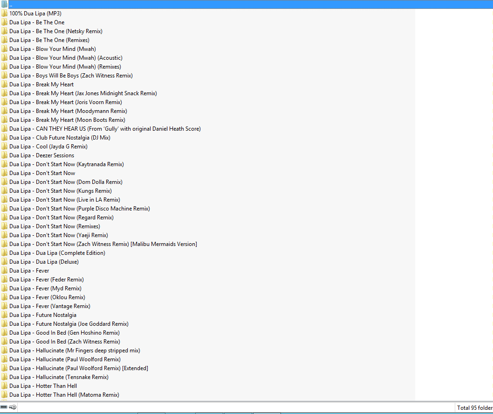Click folder icon of 'Hallucinate (Paul Woolford Remix) [Extended]'
Image resolution: width=493 pixels, height=414 pixels.
pos(4,368)
